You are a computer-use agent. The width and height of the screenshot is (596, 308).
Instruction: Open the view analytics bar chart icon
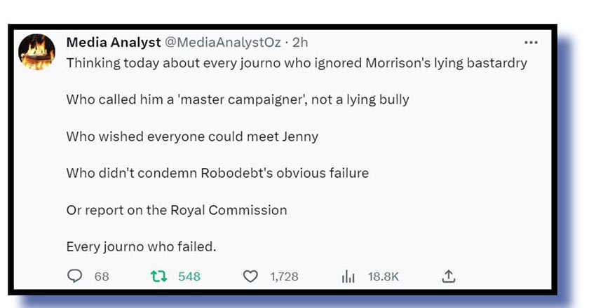click(348, 276)
